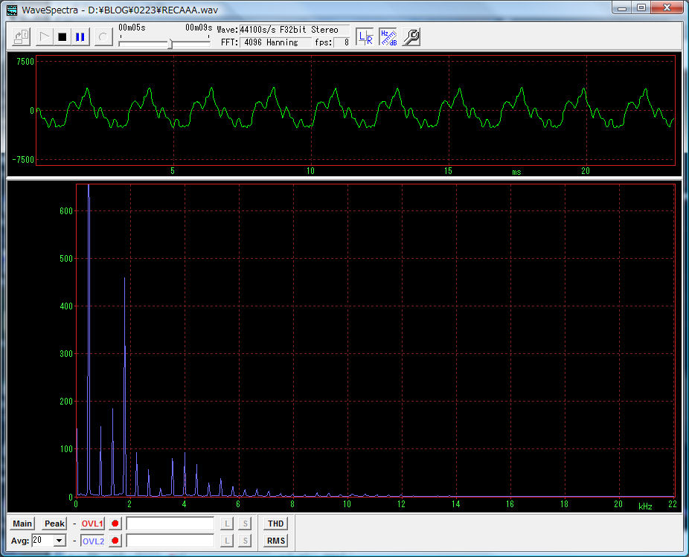Click the green waveform display
The height and width of the screenshot is (557, 689).
[356, 110]
